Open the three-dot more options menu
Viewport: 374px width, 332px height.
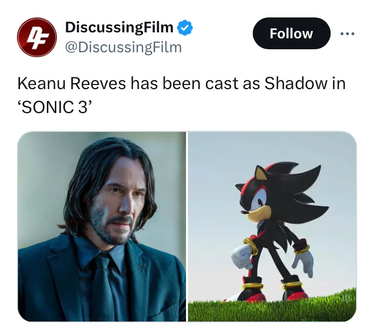348,34
